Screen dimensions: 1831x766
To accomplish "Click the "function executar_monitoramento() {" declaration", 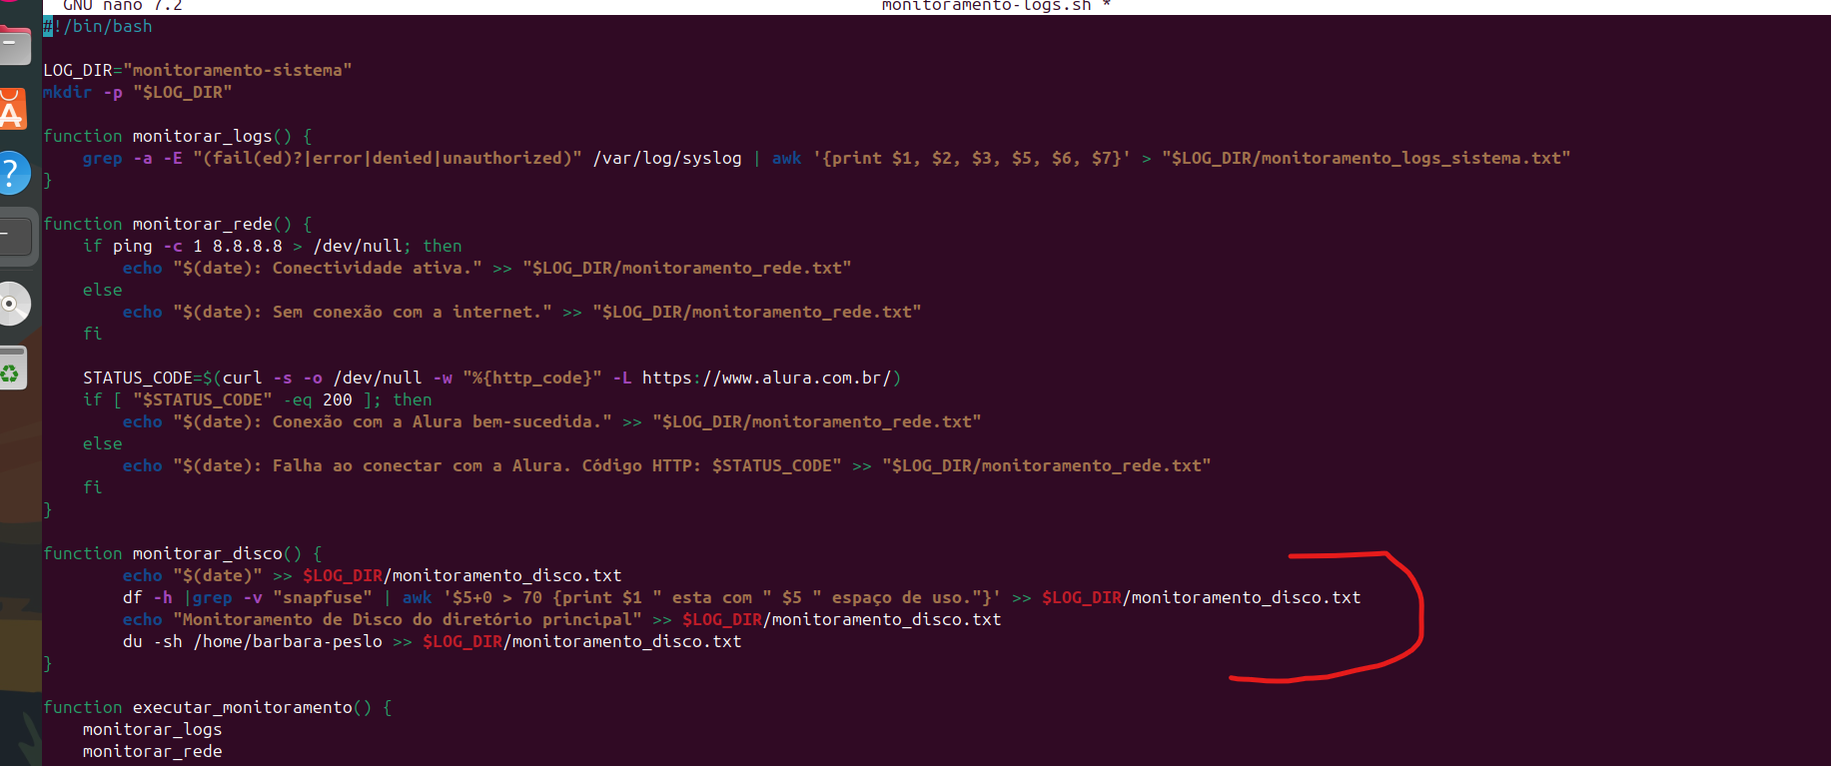I will pos(218,707).
